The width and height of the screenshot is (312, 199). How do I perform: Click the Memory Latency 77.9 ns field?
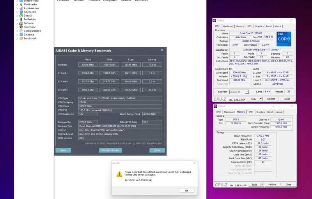click(152, 65)
